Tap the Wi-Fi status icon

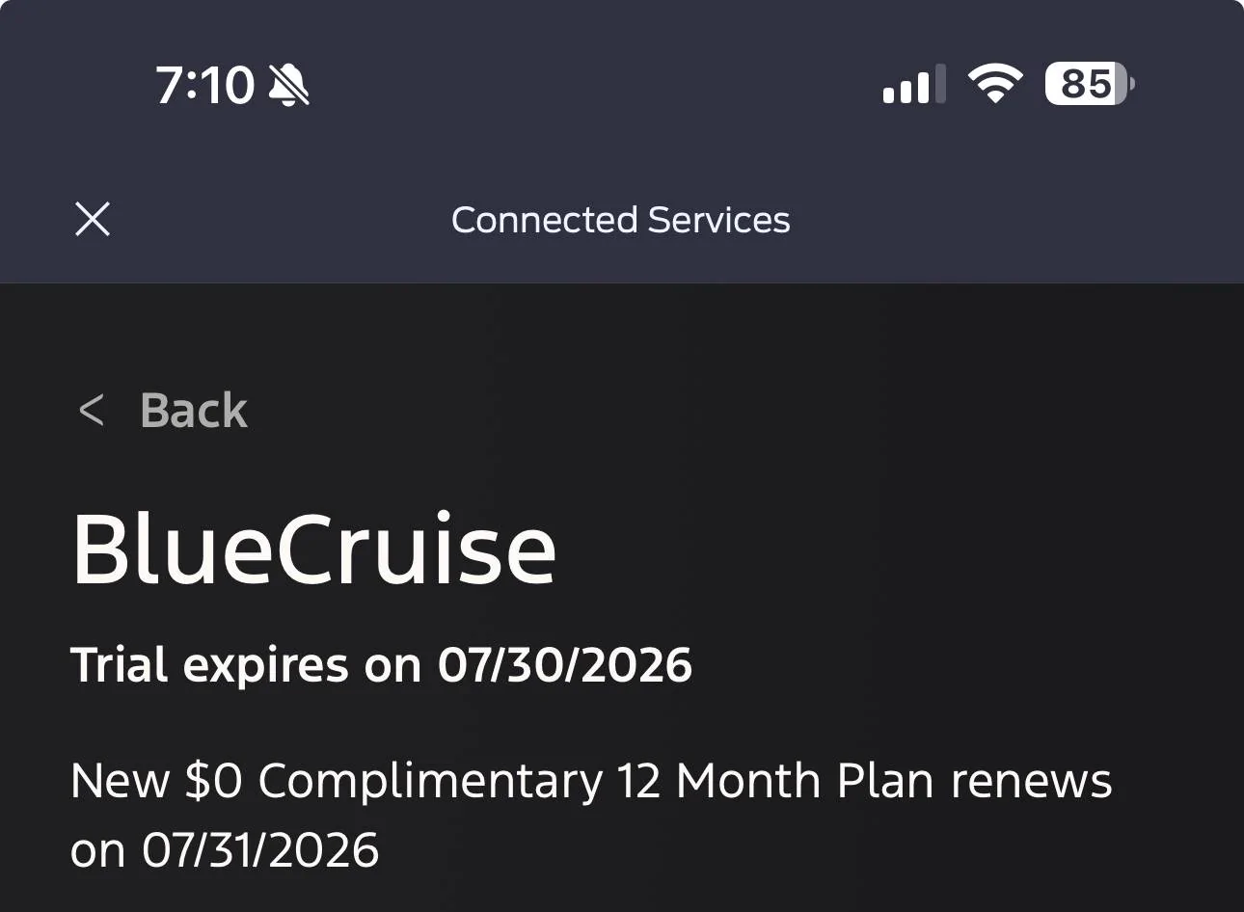[995, 84]
